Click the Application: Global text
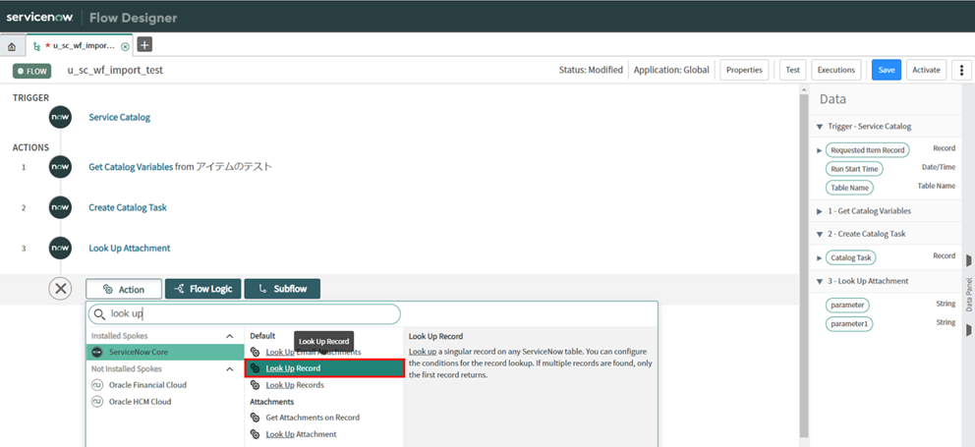975x447 pixels. (671, 70)
